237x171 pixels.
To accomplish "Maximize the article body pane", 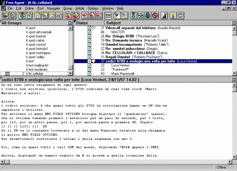I will pyautogui.click(x=234, y=79).
